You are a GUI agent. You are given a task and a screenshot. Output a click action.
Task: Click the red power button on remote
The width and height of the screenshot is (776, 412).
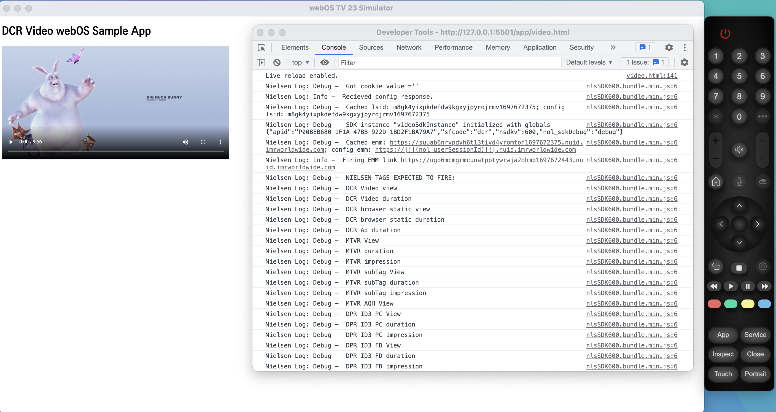[725, 33]
